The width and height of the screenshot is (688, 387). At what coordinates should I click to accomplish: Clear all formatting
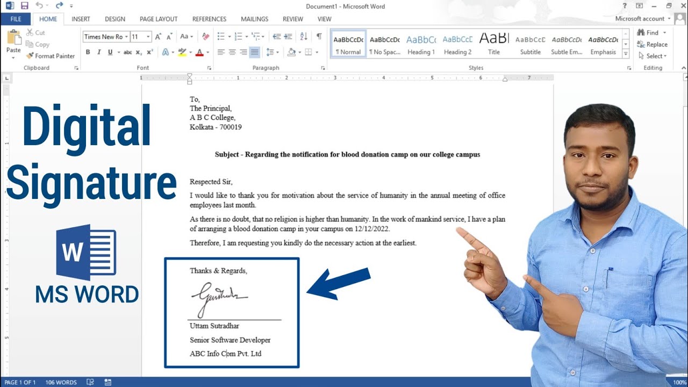205,37
